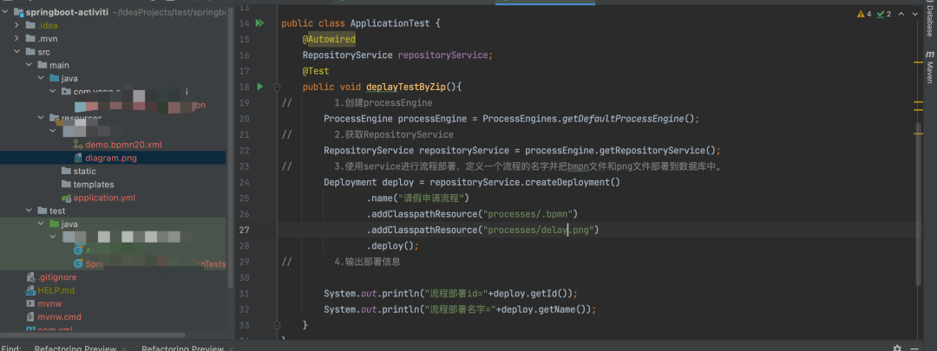
Task: Click createDeployment() on line 24
Action: pyautogui.click(x=573, y=182)
